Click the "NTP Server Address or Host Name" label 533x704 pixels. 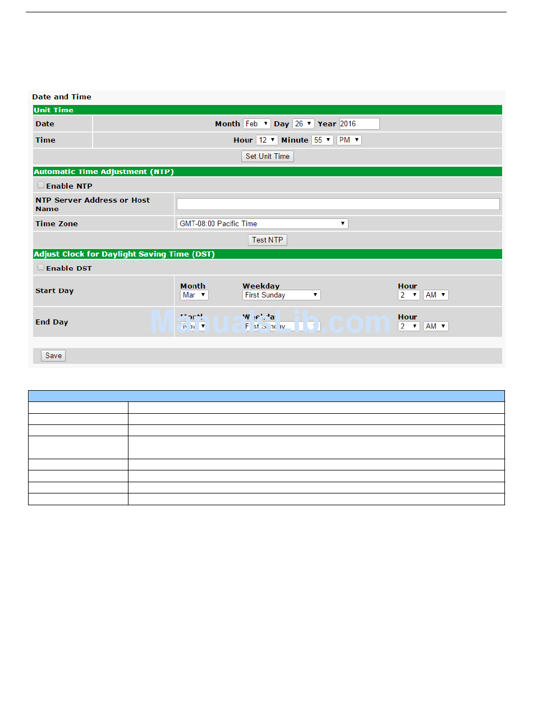tap(93, 204)
